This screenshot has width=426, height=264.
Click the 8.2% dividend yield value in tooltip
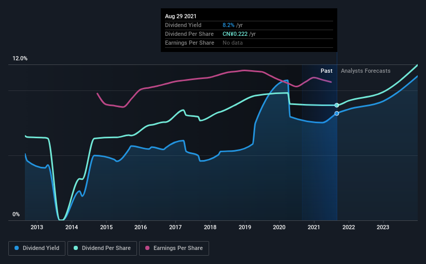click(228, 25)
